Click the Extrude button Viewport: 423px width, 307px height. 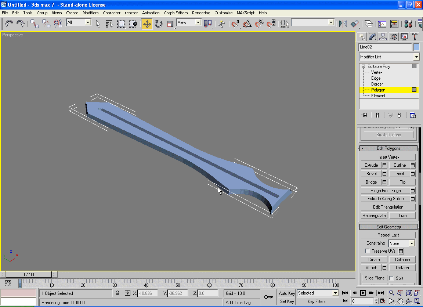(371, 165)
